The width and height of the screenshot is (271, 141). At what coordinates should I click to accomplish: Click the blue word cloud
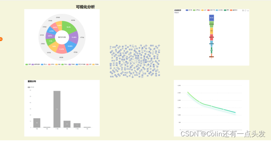[x=135, y=61]
